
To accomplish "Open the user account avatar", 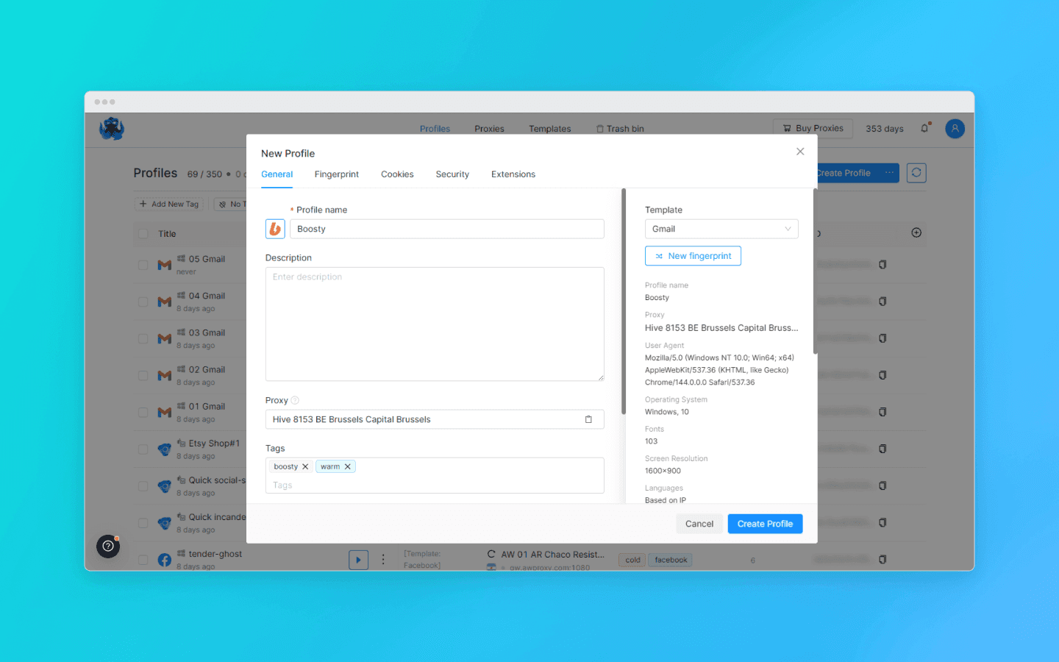I will pyautogui.click(x=955, y=129).
